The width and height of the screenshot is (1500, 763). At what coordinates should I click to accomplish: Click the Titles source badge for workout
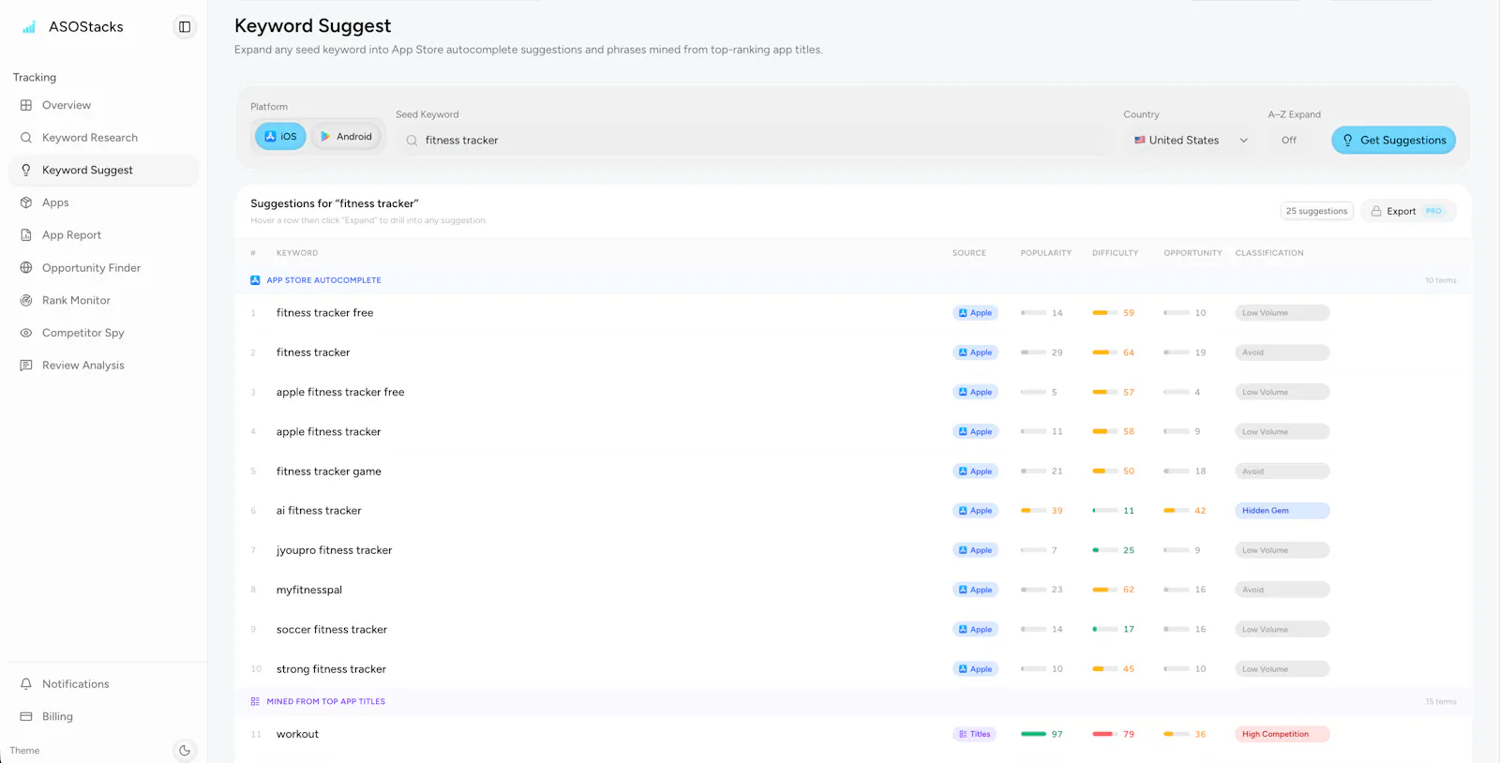pyautogui.click(x=975, y=734)
